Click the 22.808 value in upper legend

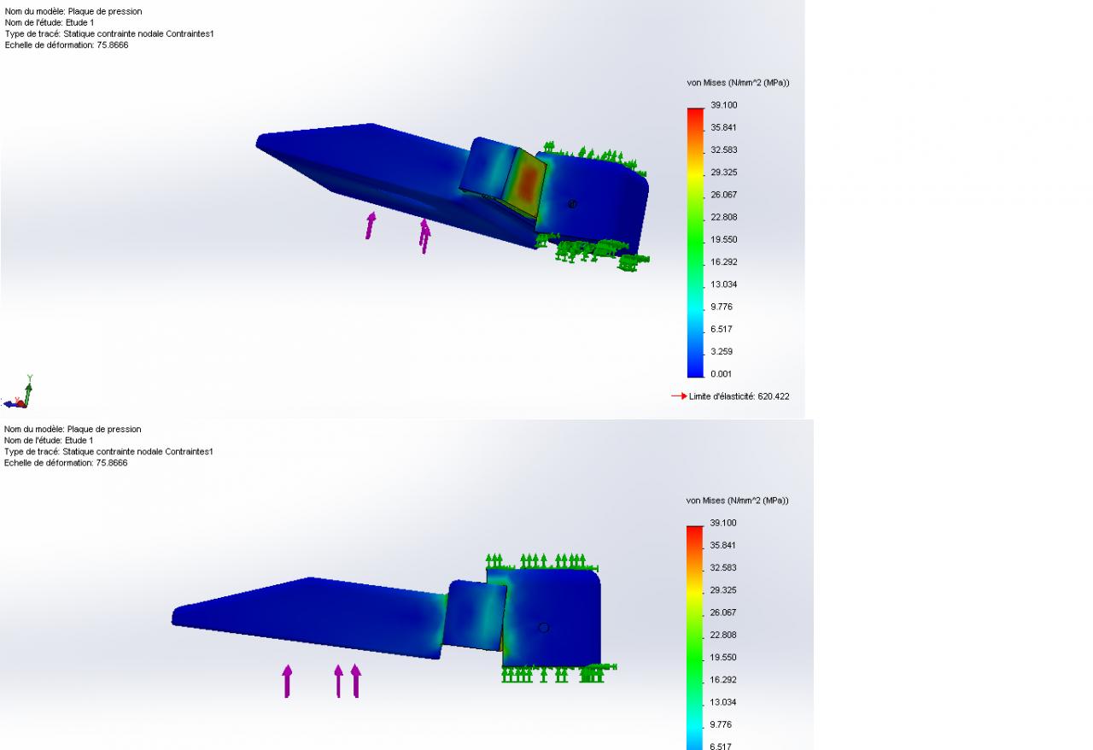[723, 217]
